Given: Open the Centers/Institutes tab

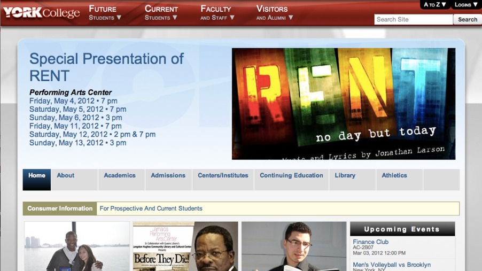Looking at the screenshot, I should coord(223,180).
